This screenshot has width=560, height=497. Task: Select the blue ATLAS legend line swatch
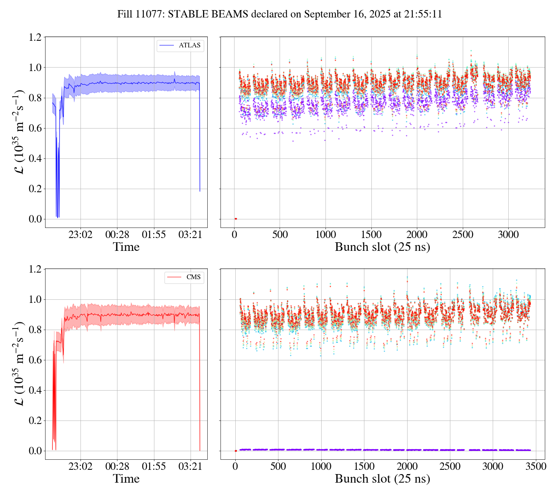[x=167, y=45]
